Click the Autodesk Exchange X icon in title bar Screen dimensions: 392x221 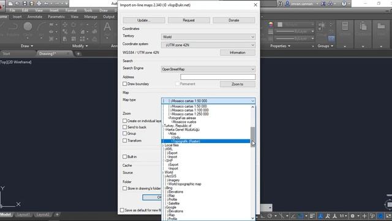click(323, 4)
